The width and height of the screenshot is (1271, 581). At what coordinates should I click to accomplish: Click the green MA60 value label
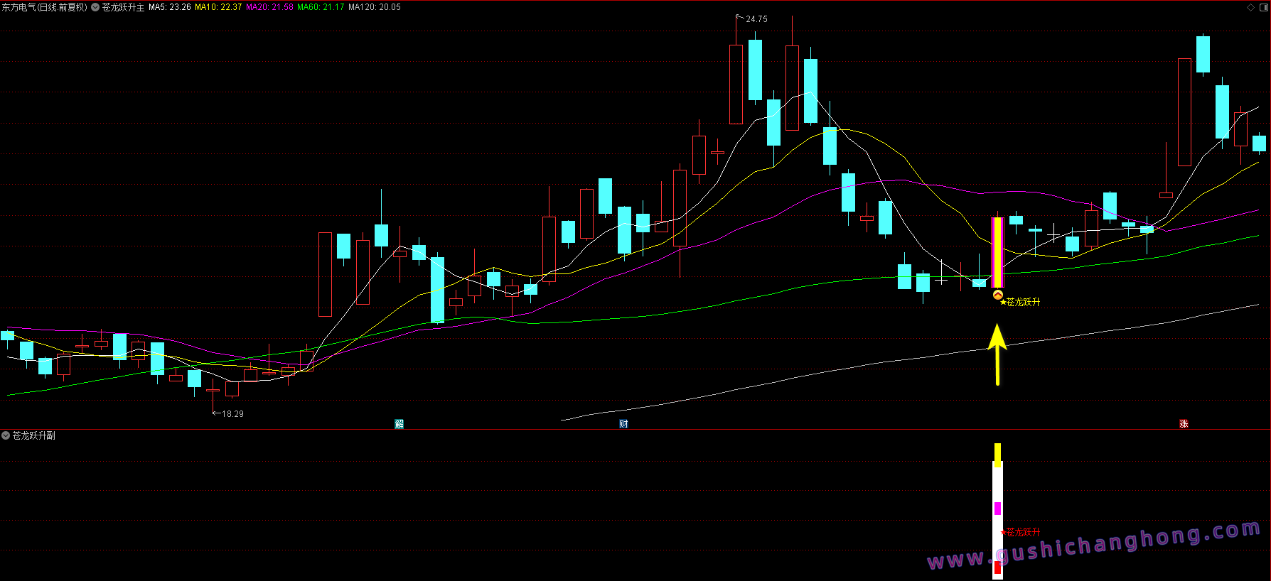(321, 7)
